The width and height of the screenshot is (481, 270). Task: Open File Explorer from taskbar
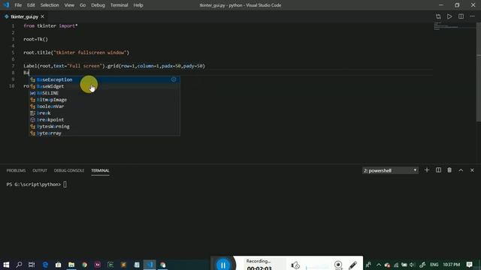pyautogui.click(x=71, y=265)
